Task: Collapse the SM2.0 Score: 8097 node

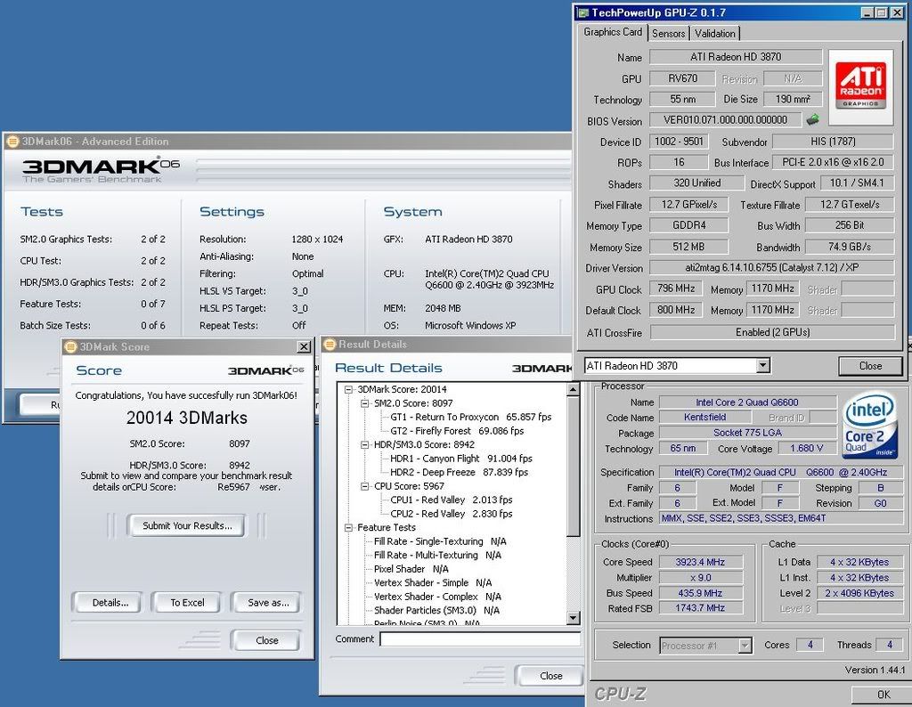Action: click(x=364, y=403)
